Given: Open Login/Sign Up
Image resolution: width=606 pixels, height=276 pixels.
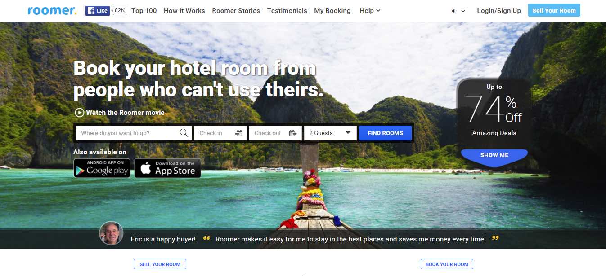Looking at the screenshot, I should click(x=499, y=11).
